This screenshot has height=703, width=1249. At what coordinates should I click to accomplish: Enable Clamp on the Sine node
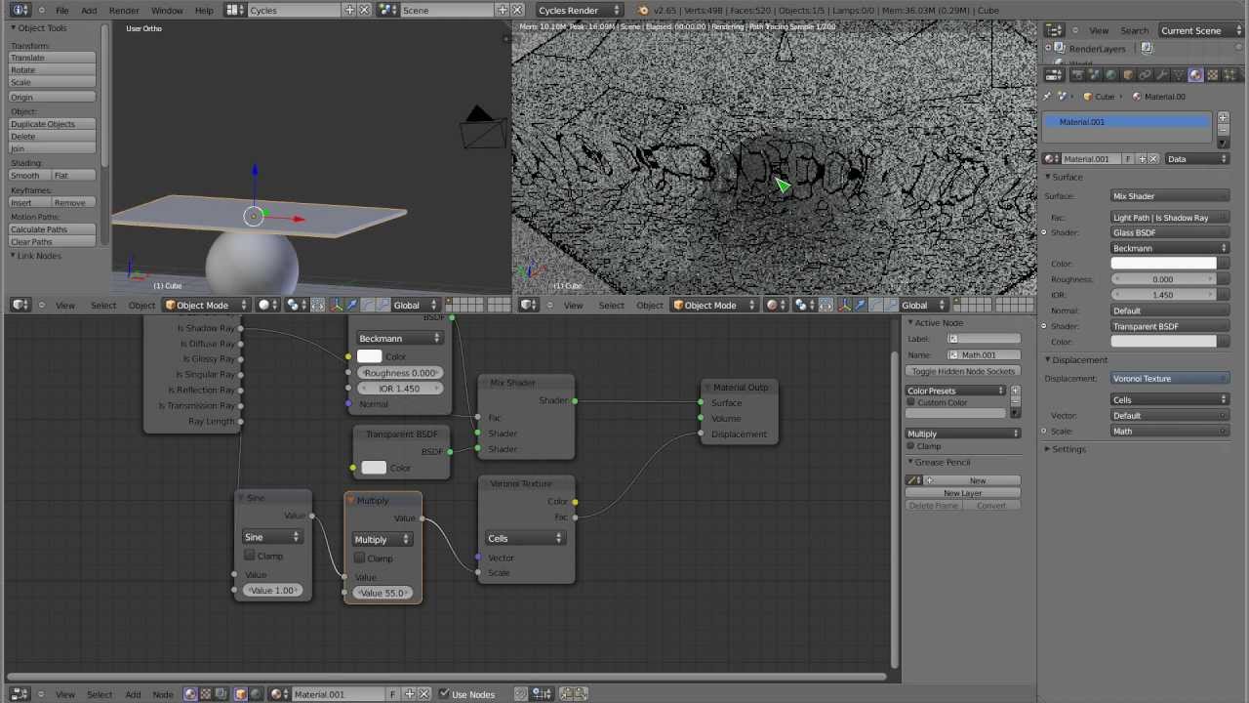coord(249,556)
